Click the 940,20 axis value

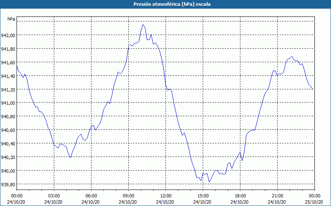[8, 157]
